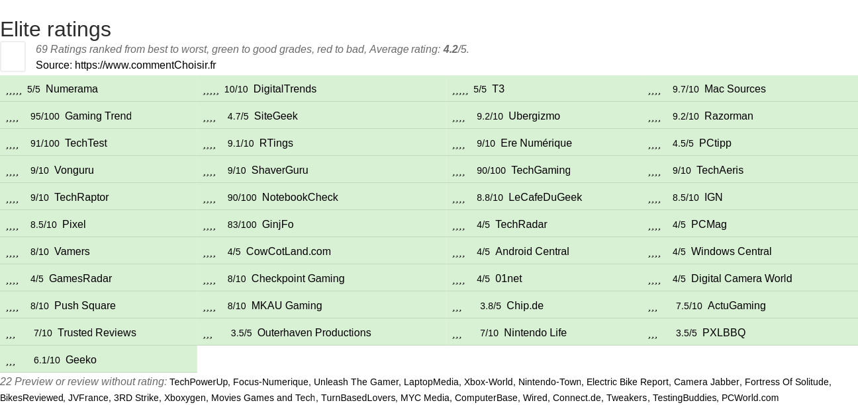
Task: Click Ere Numérique
Action: pos(536,143)
